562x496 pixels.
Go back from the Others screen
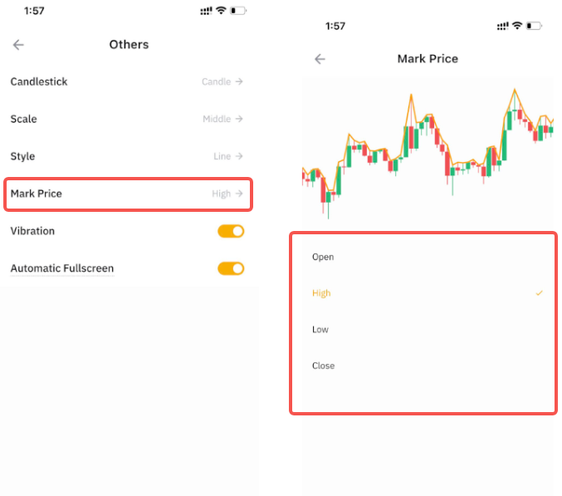pyautogui.click(x=18, y=45)
